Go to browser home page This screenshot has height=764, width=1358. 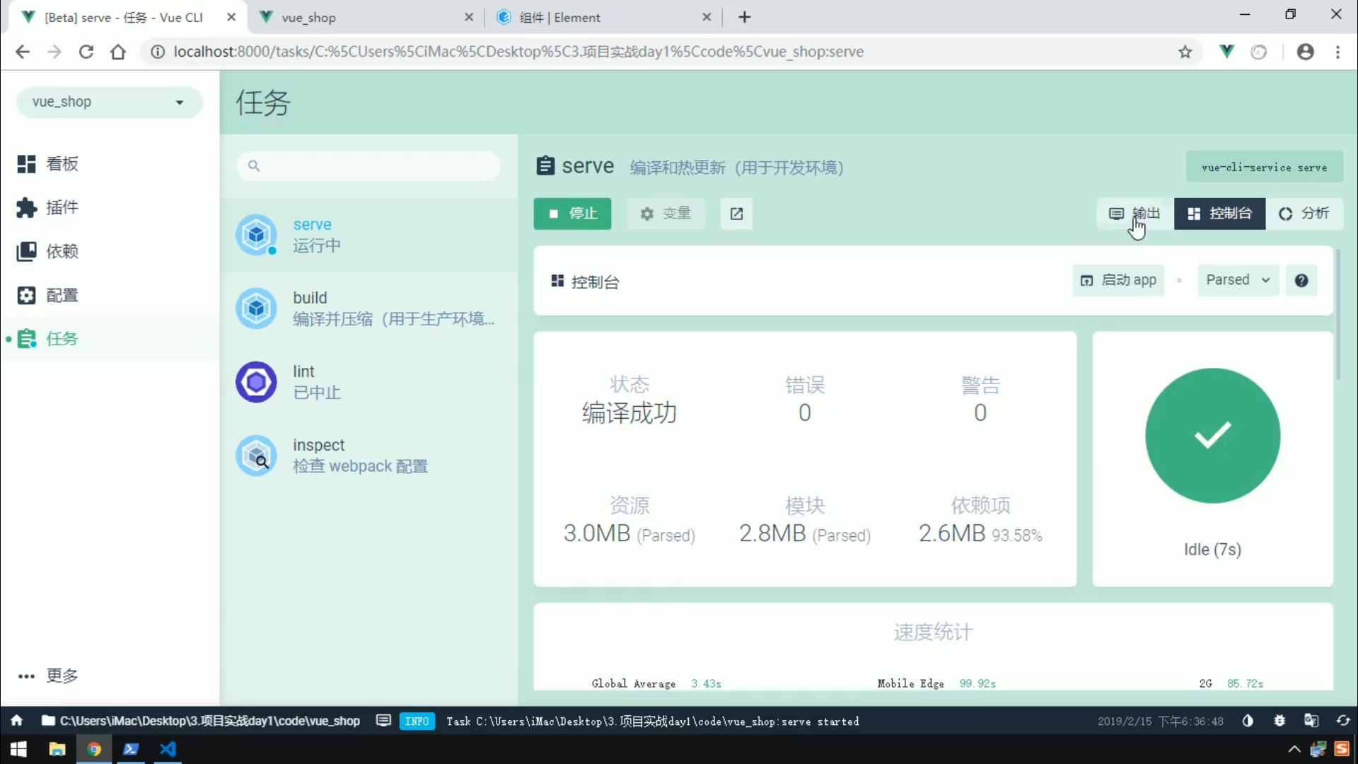118,52
